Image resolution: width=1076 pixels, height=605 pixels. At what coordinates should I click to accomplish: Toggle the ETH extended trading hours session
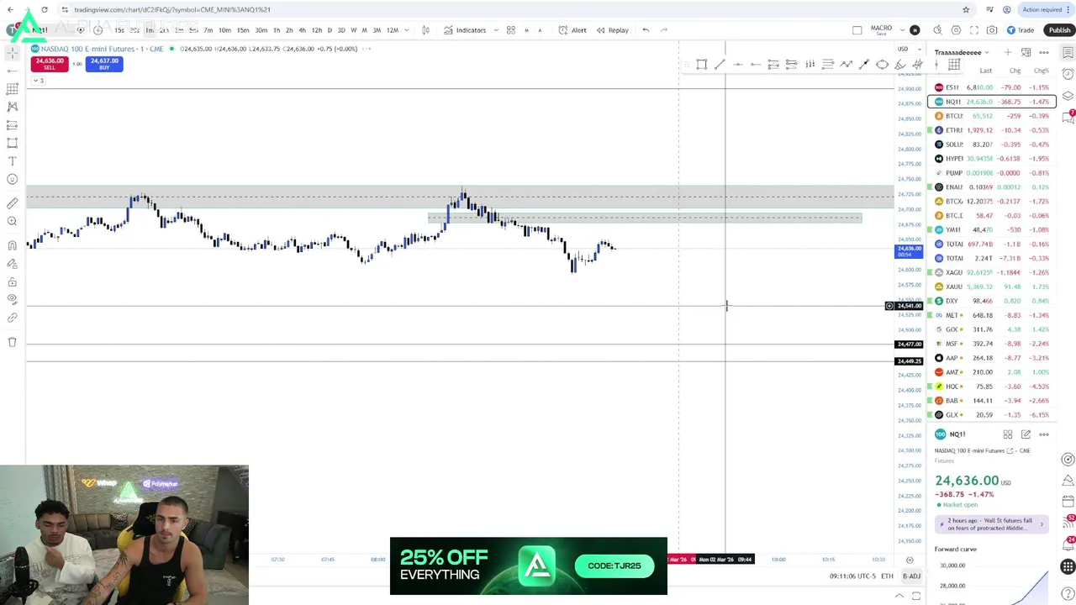[887, 576]
